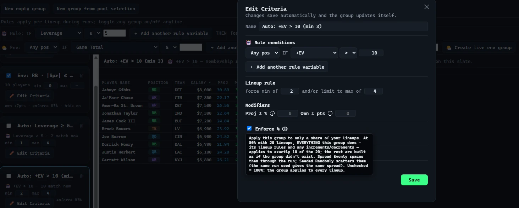Click the Enforce % info icon

pyautogui.click(x=285, y=129)
